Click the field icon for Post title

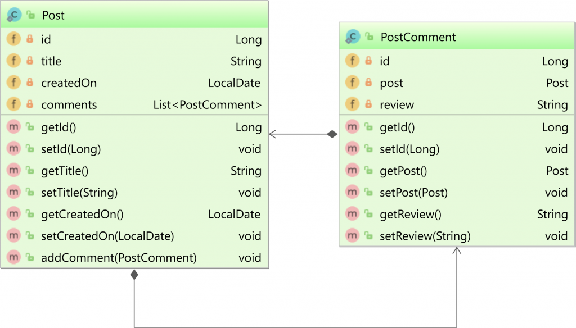click(13, 61)
